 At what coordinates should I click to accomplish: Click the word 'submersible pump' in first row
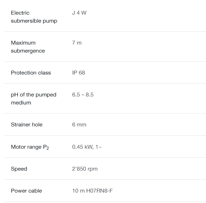(34, 21)
